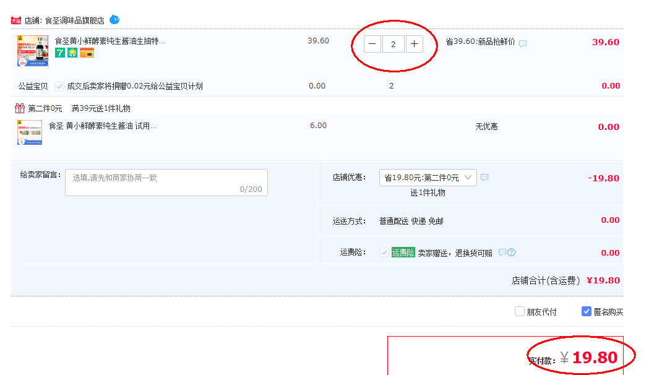This screenshot has width=667, height=375.
Task: Open the 食圣黄小鲜酵素纯生酱油生抽特 product link
Action: (110, 41)
